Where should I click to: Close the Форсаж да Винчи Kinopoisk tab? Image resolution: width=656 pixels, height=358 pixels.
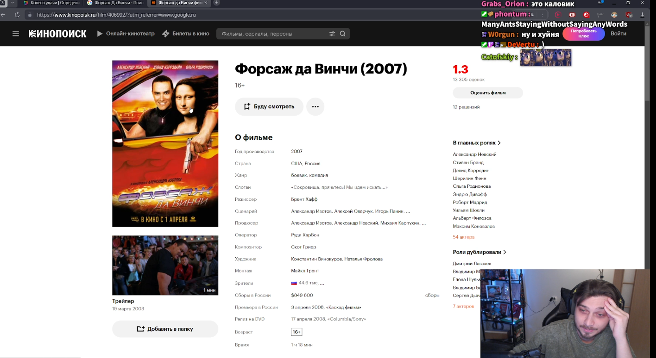[x=205, y=3]
